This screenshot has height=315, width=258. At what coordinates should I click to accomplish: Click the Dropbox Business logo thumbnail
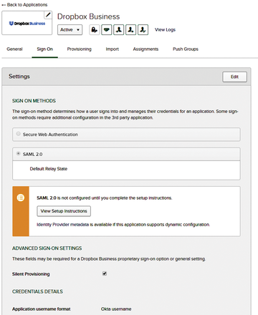click(x=27, y=23)
